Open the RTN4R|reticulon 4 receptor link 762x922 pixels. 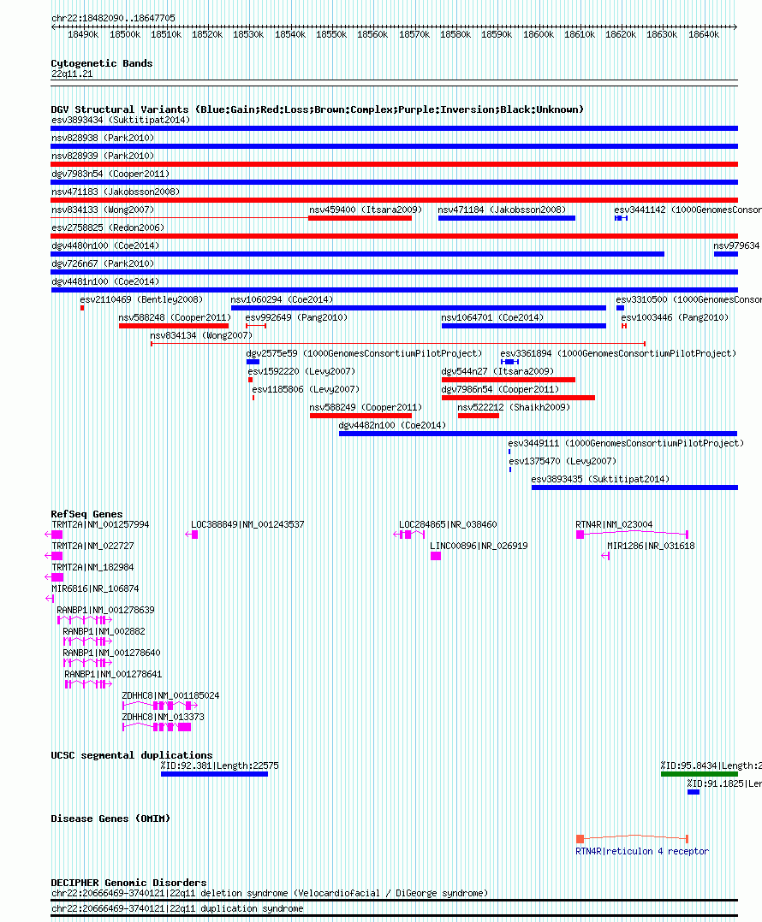pos(642,851)
